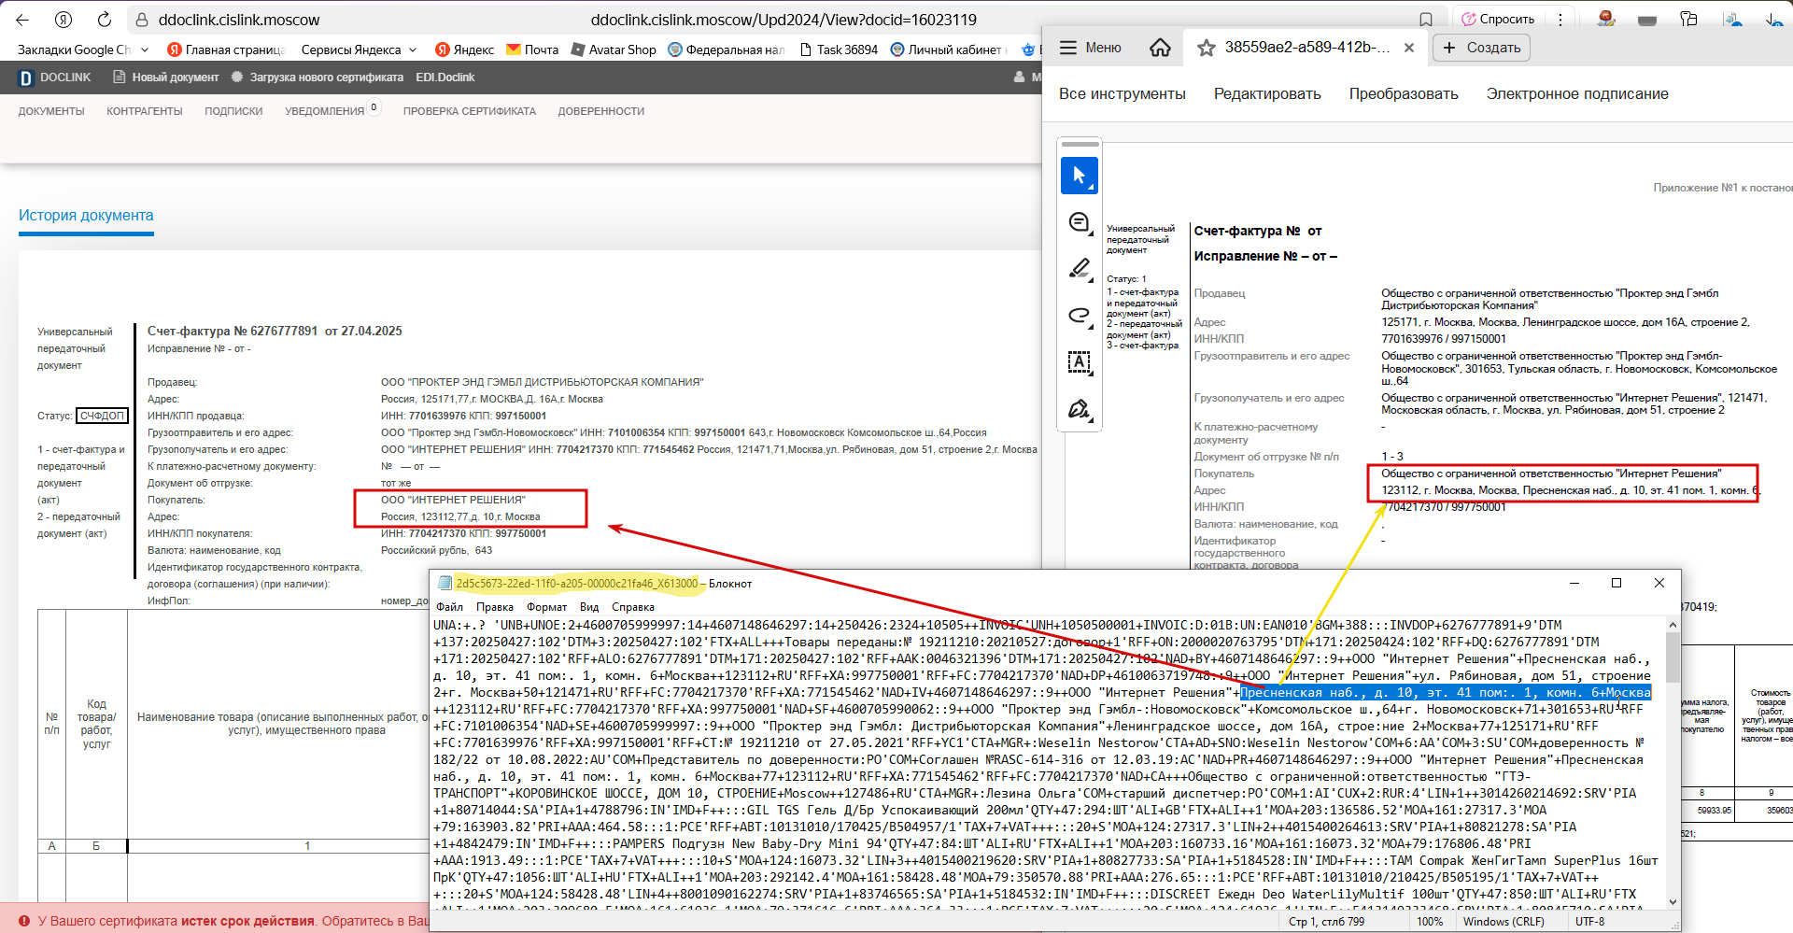Open Главная страница bookmark
The width and height of the screenshot is (1793, 933).
[x=225, y=49]
